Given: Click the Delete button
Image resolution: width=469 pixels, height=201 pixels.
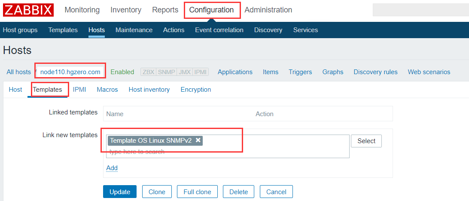Looking at the screenshot, I should (x=239, y=192).
